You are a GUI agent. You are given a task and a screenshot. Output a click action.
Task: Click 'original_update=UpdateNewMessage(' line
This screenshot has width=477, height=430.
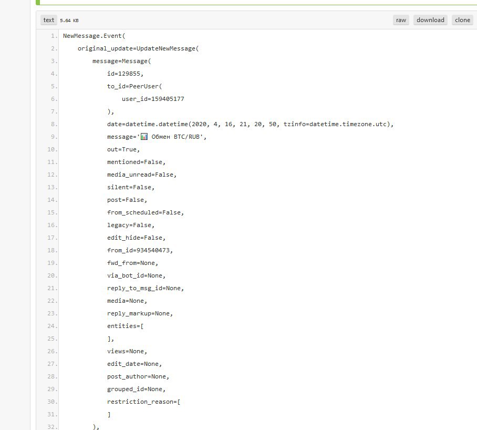tap(138, 48)
